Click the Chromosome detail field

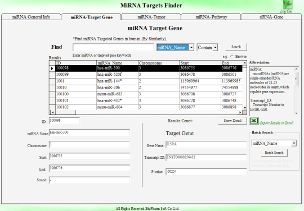pyautogui.click(x=90, y=144)
